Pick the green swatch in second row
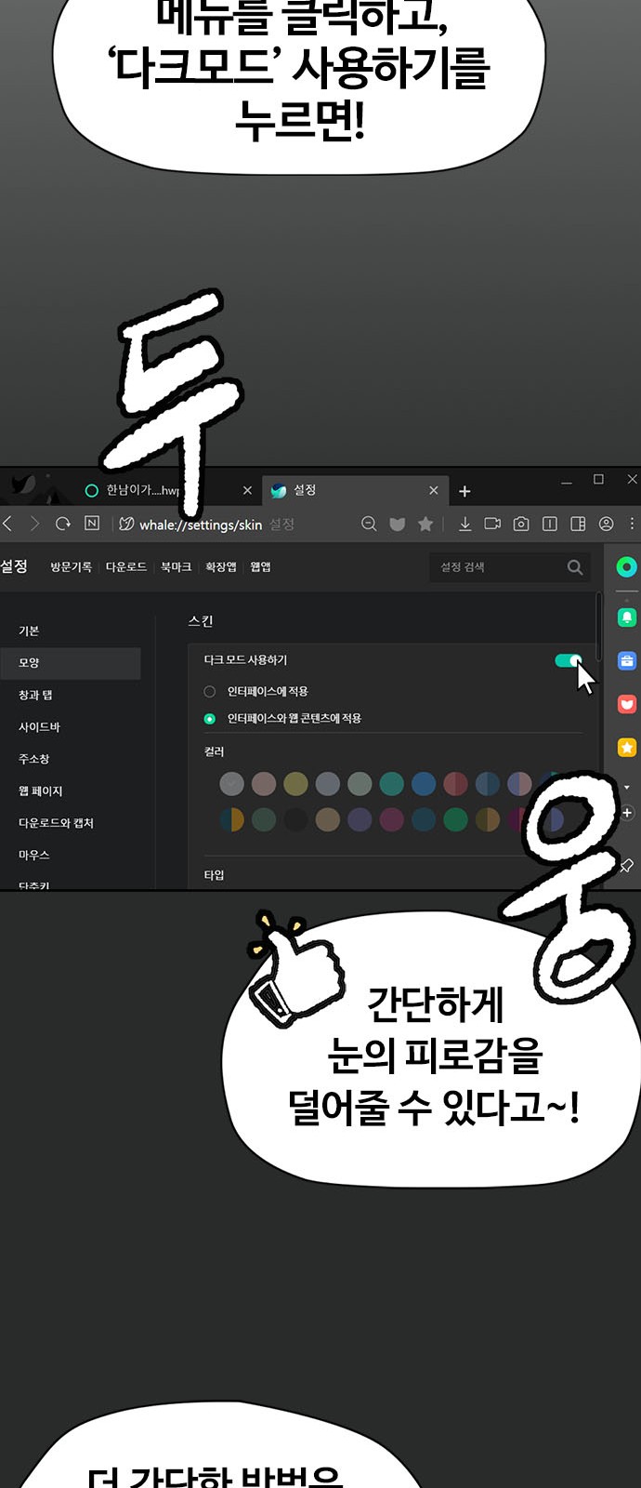This screenshot has height=1488, width=641. click(455, 819)
